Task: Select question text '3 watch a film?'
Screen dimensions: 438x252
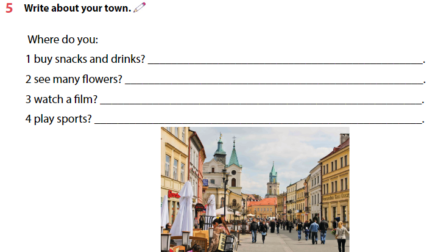Action: pos(61,99)
